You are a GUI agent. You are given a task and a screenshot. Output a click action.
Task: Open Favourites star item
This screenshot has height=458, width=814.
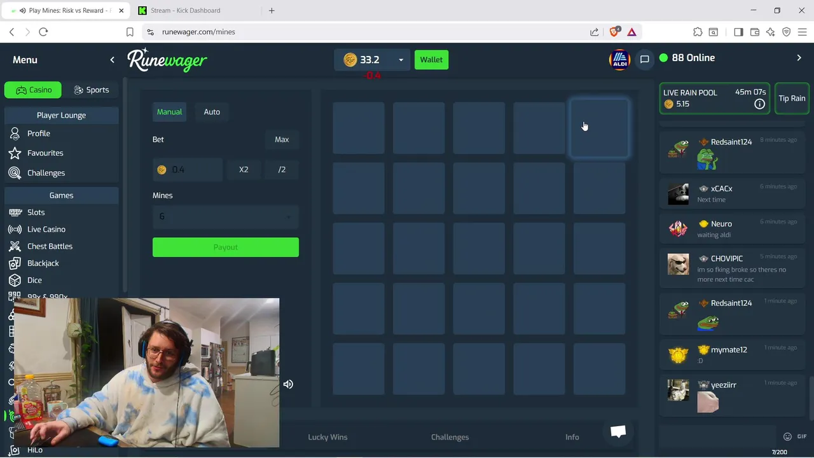(45, 153)
